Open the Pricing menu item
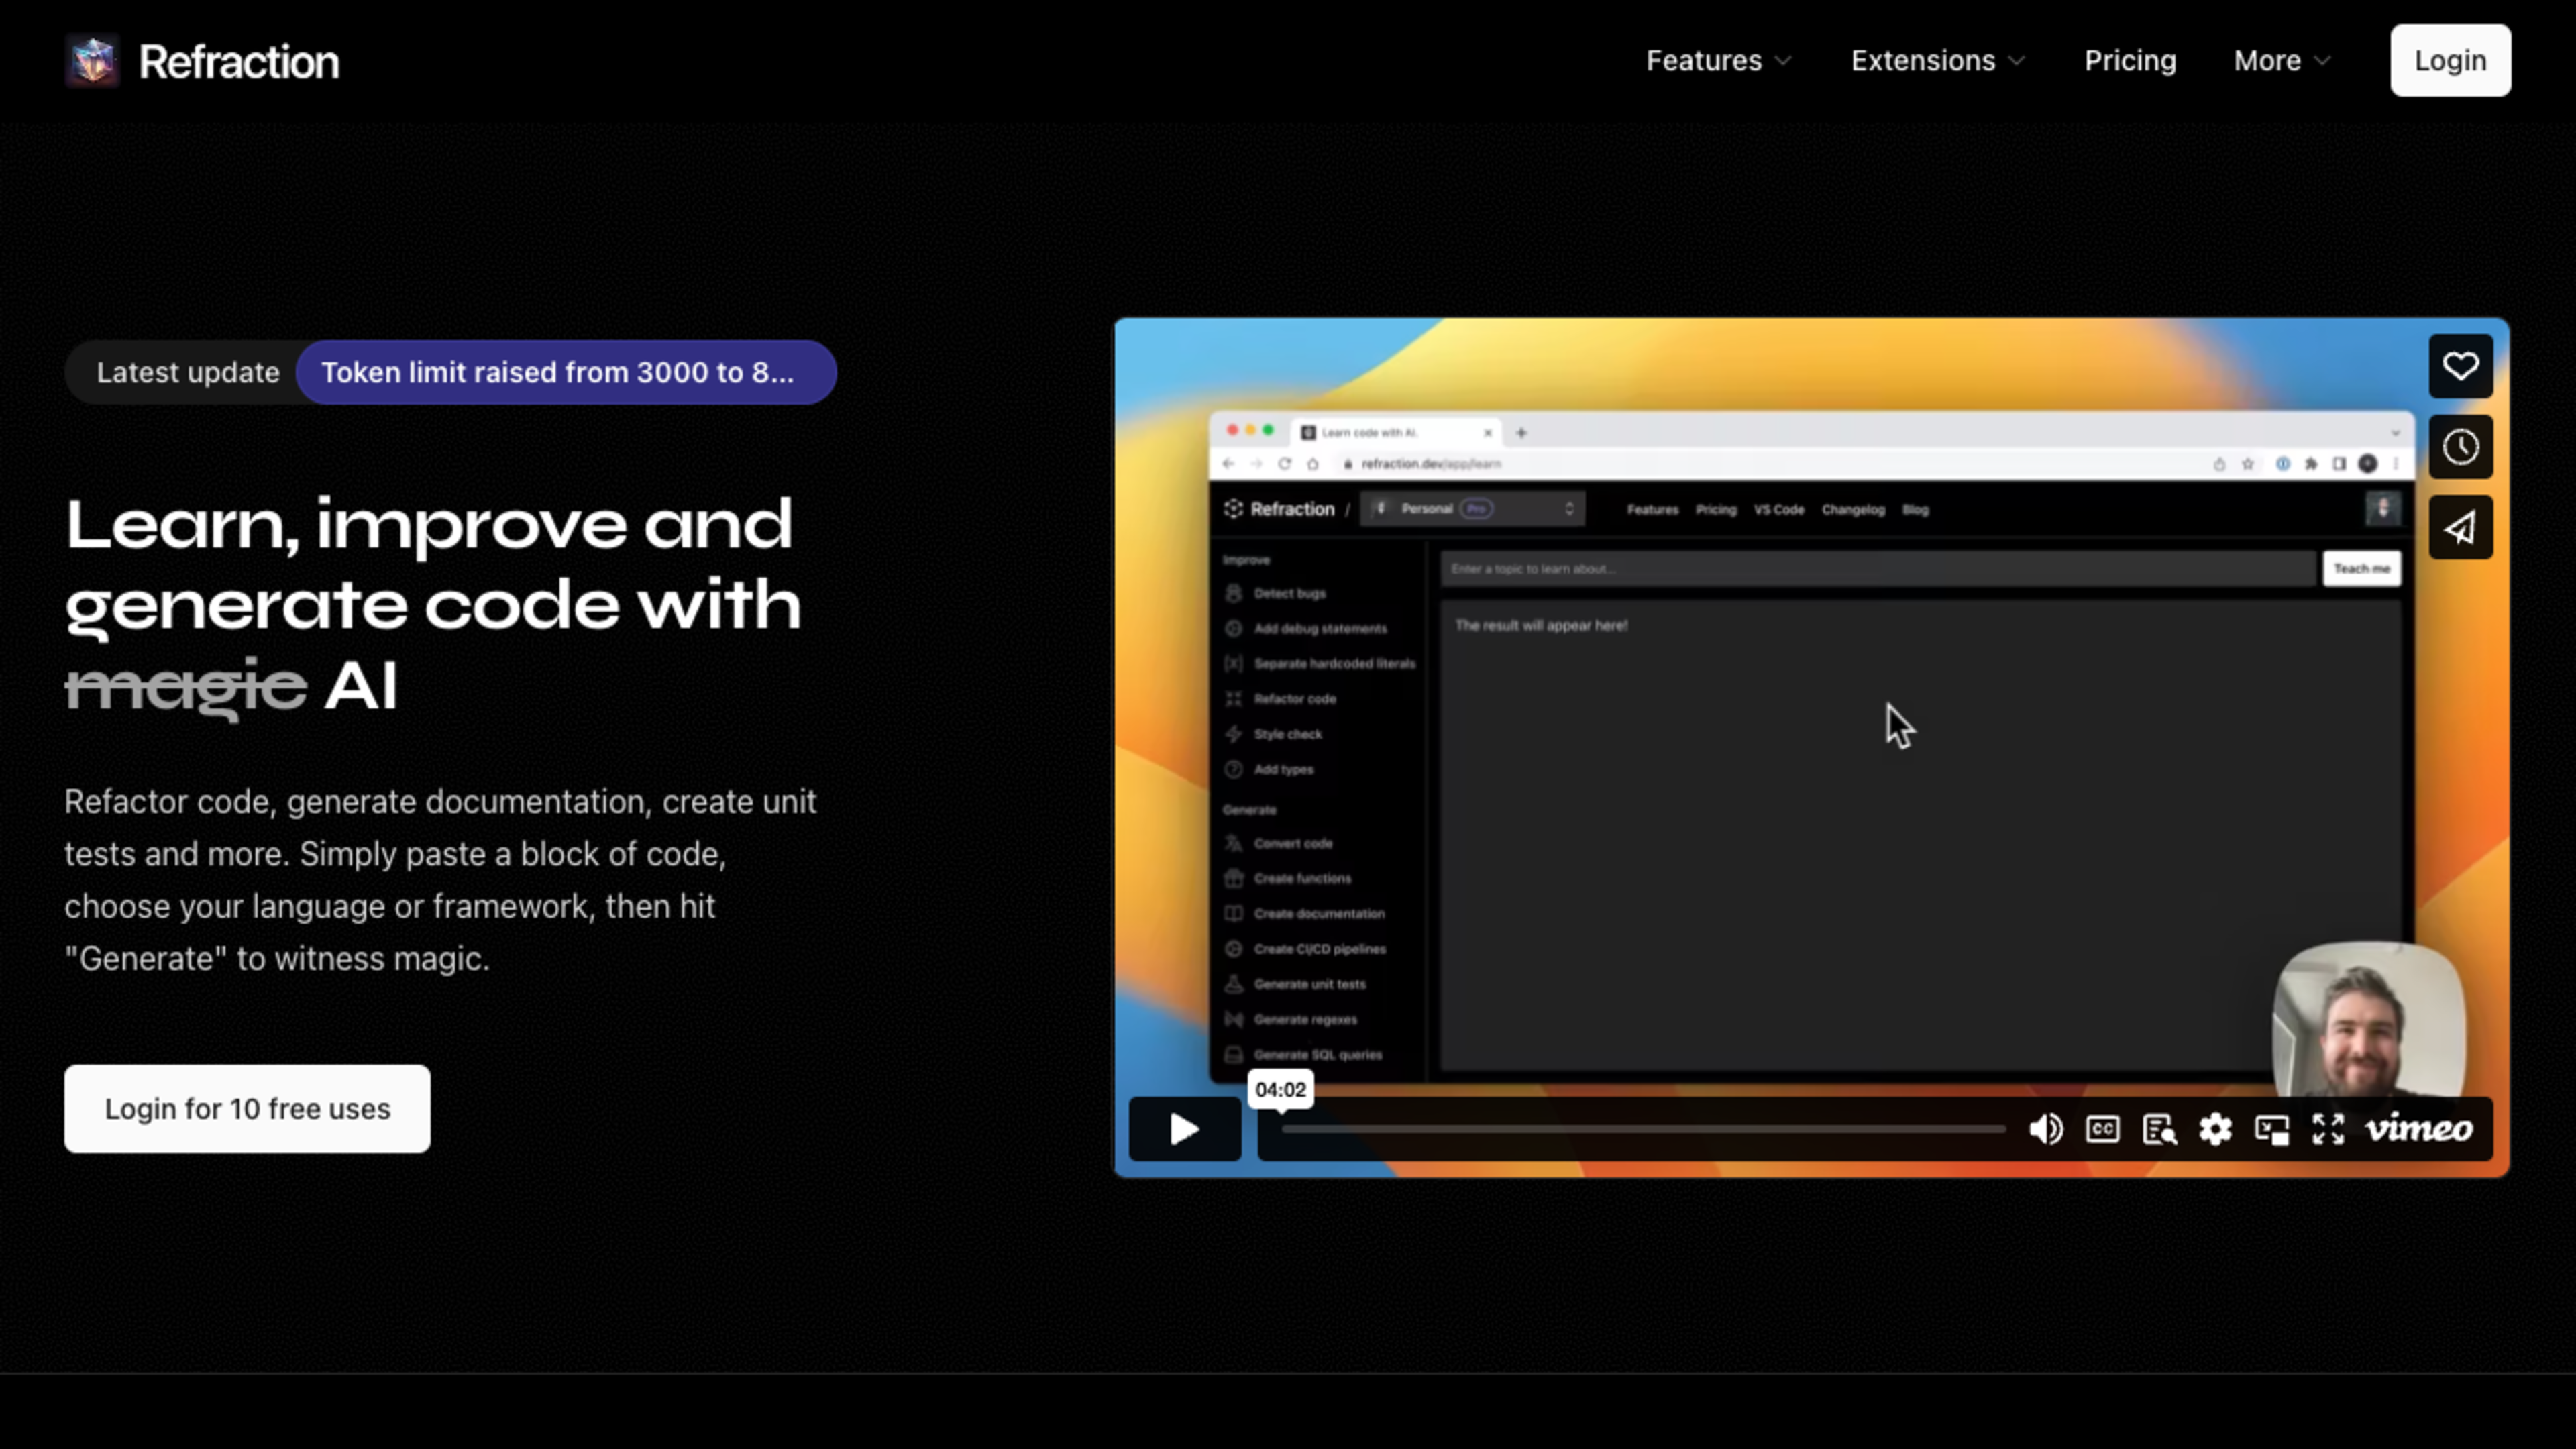The image size is (2576, 1449). (x=2130, y=60)
